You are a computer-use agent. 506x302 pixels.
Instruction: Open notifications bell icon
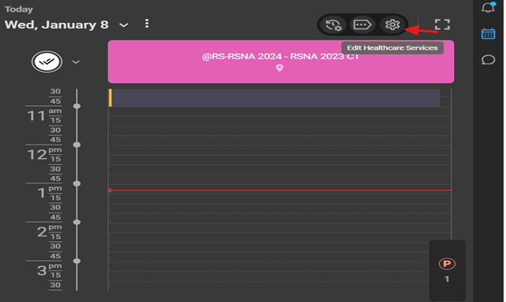point(489,7)
